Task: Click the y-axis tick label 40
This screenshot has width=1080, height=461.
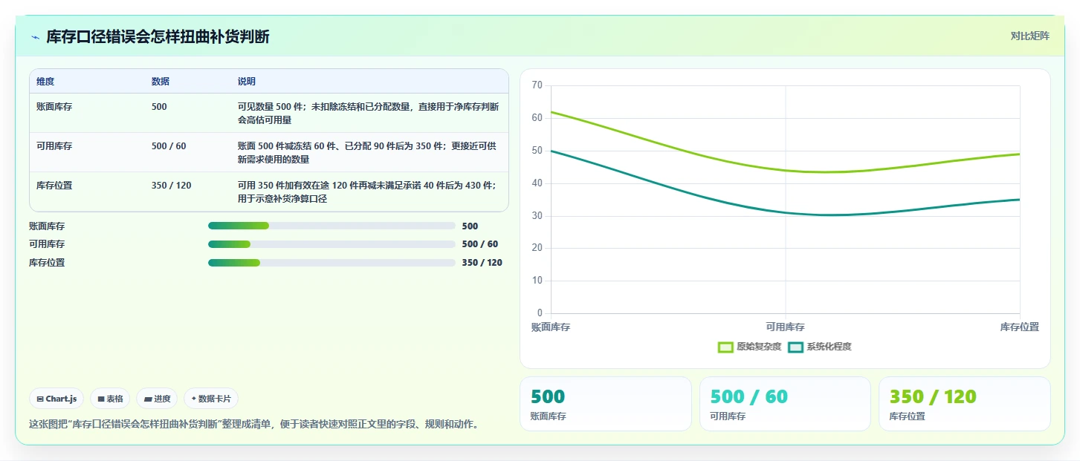Action: [x=537, y=183]
